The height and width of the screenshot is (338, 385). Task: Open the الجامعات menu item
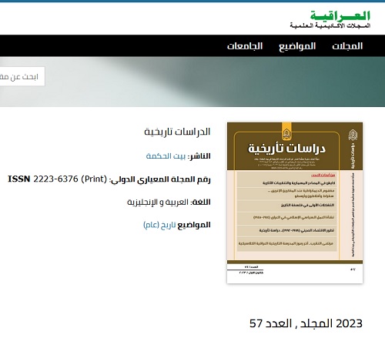245,46
